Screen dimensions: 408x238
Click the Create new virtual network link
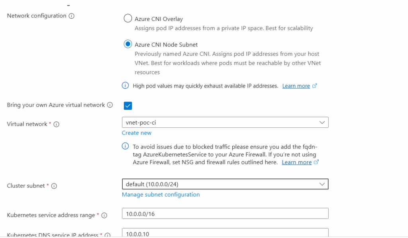(137, 133)
